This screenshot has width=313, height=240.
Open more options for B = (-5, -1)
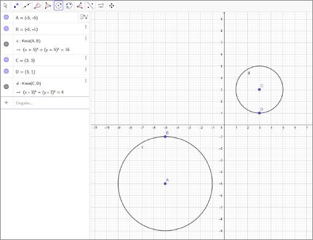coord(86,27)
